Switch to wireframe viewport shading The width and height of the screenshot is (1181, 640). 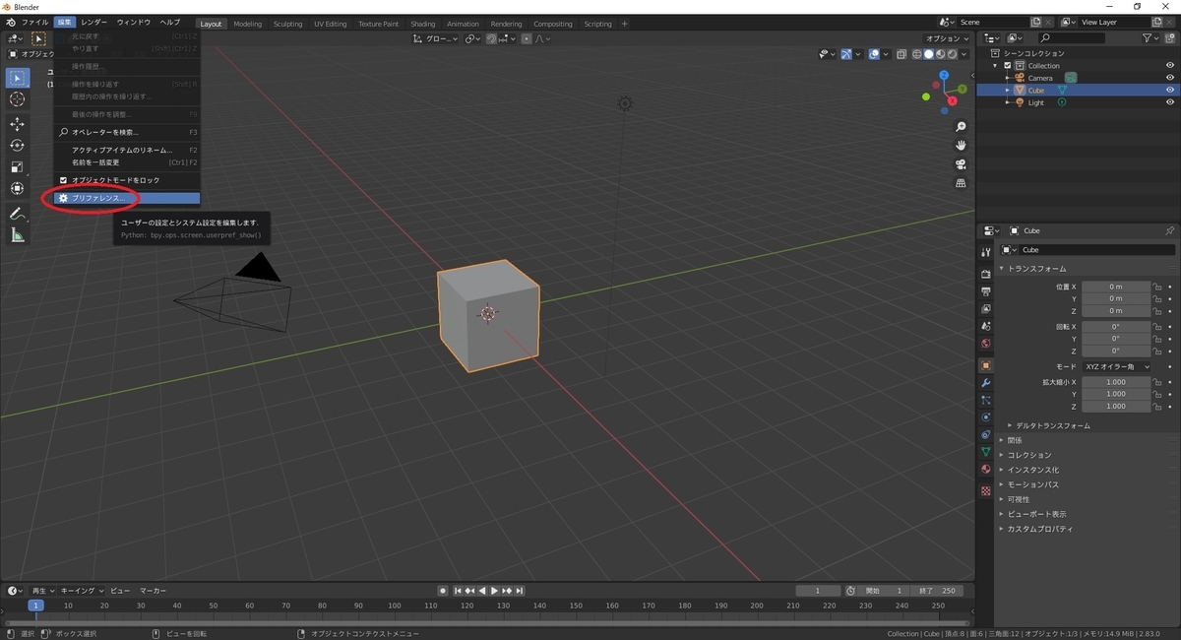(x=917, y=54)
